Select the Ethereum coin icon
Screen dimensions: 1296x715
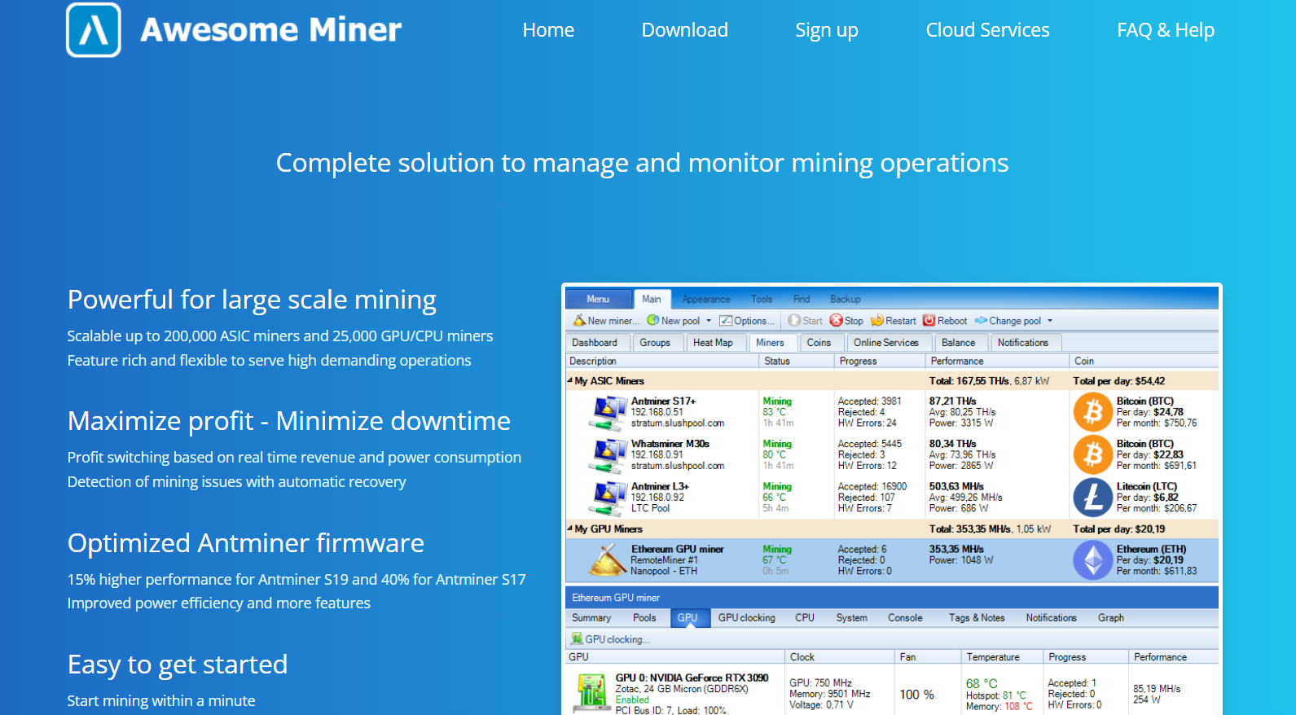(1092, 560)
